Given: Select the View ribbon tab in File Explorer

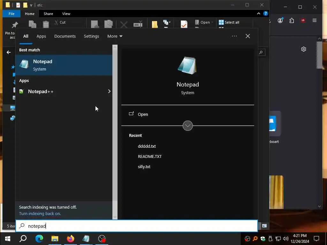Looking at the screenshot, I should 66,14.
